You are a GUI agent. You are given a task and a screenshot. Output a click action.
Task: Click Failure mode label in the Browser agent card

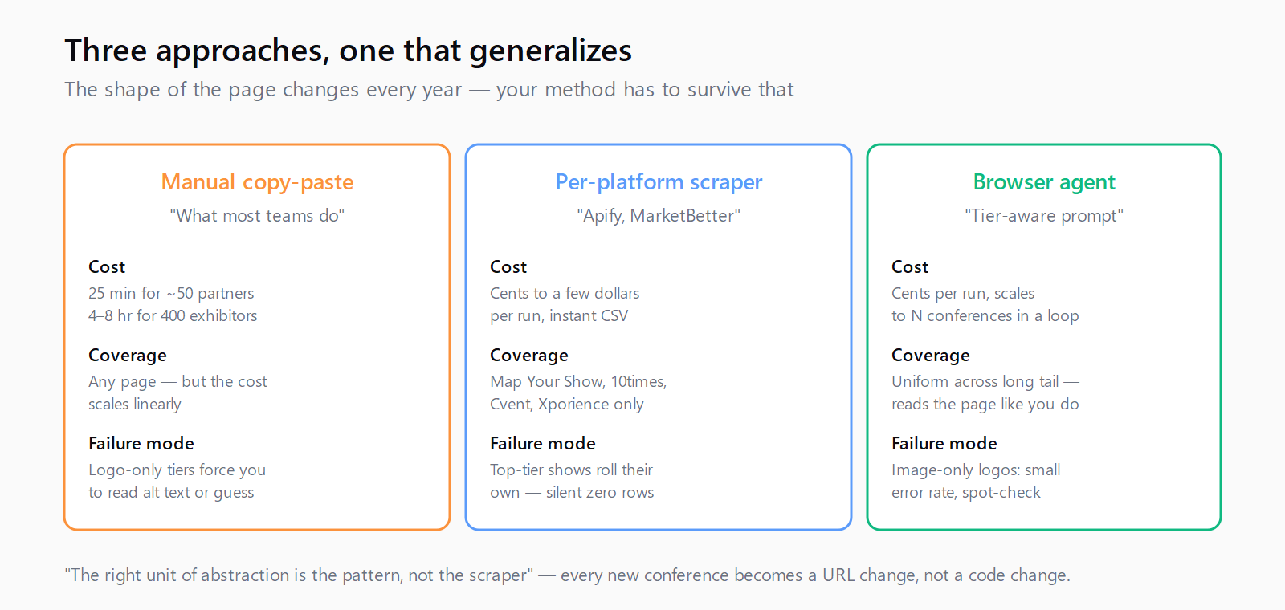[x=944, y=443]
